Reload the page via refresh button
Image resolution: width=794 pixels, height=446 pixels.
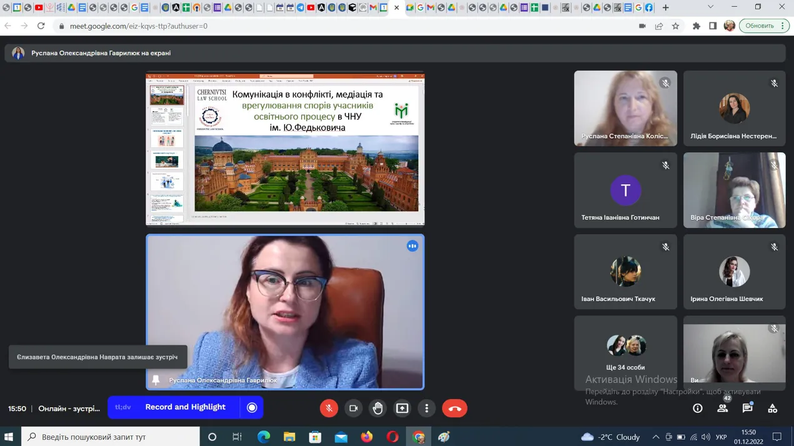[41, 26]
